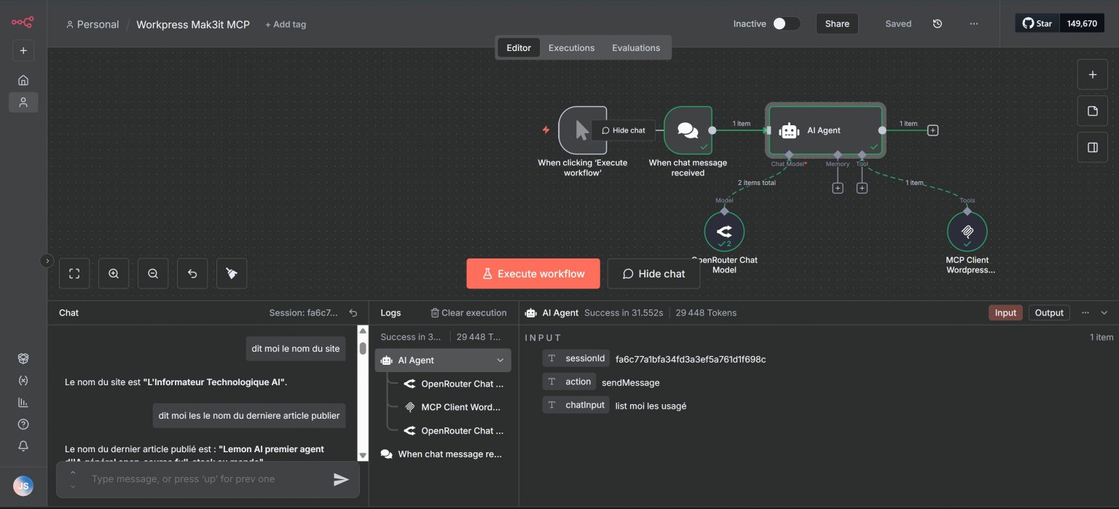Toggle the workflow Inactive switch
Viewport: 1119px width, 509px height.
786,24
